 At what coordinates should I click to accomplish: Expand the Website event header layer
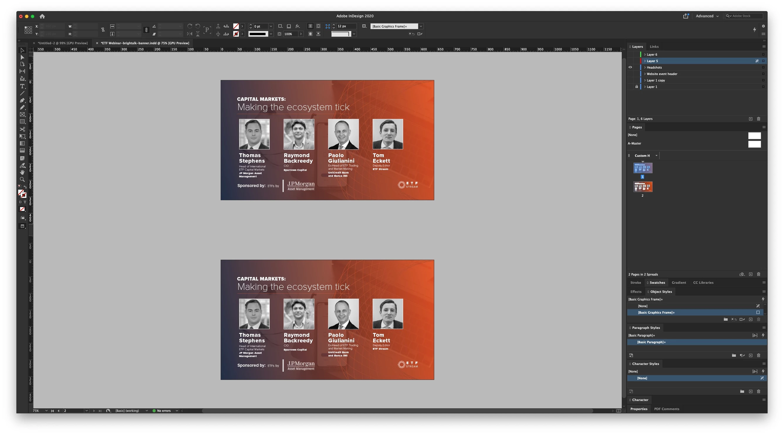pyautogui.click(x=645, y=74)
